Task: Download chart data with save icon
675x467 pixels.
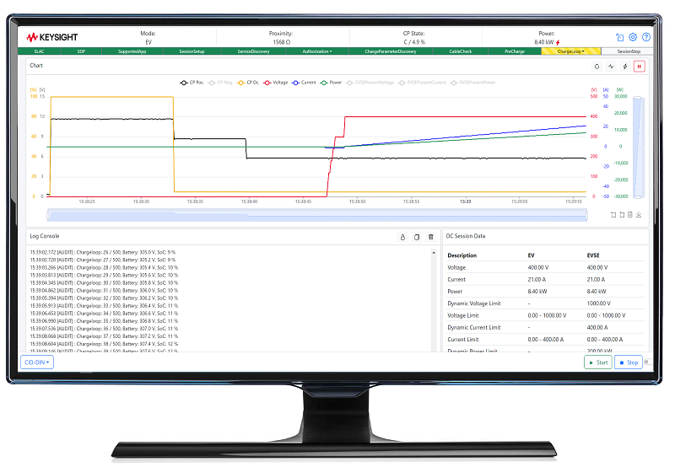Action: click(x=639, y=215)
